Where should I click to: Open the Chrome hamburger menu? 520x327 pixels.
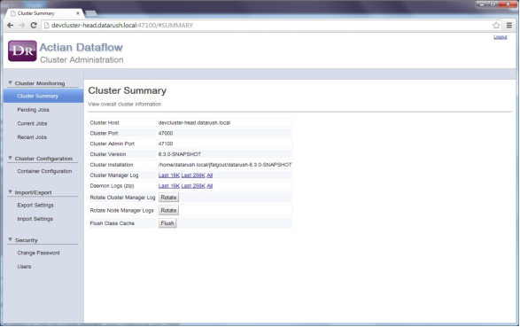click(x=509, y=25)
